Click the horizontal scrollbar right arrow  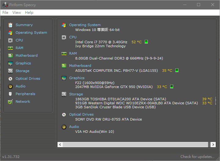point(213,144)
